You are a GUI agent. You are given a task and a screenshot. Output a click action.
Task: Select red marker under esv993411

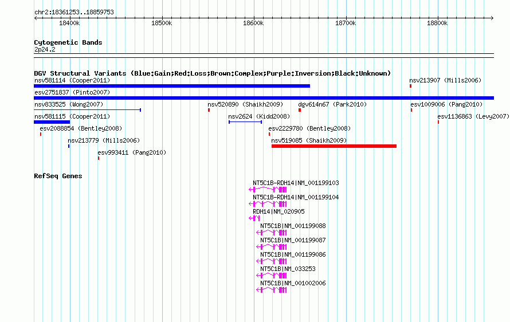[x=99, y=158]
